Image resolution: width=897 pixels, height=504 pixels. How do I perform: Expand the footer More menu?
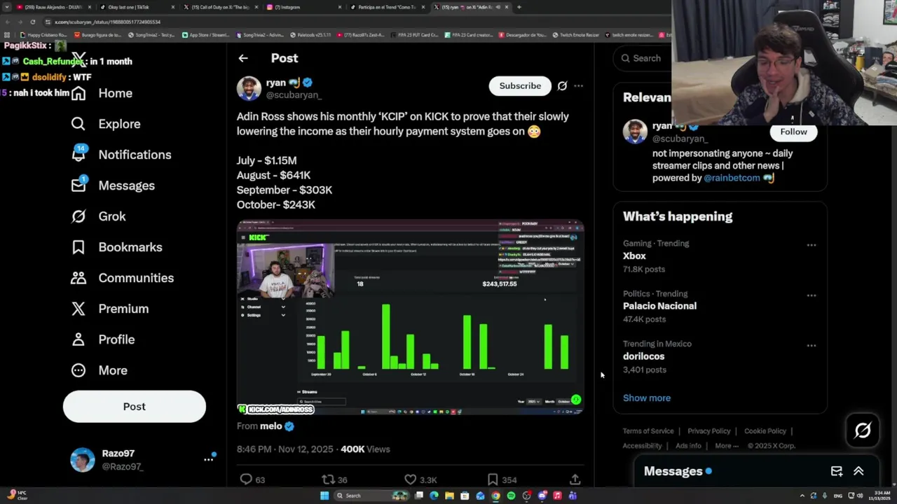[726, 446]
